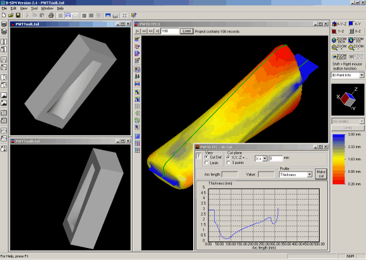Click the Make cut button
Viewport: 366px width, 260px height.
click(x=321, y=174)
